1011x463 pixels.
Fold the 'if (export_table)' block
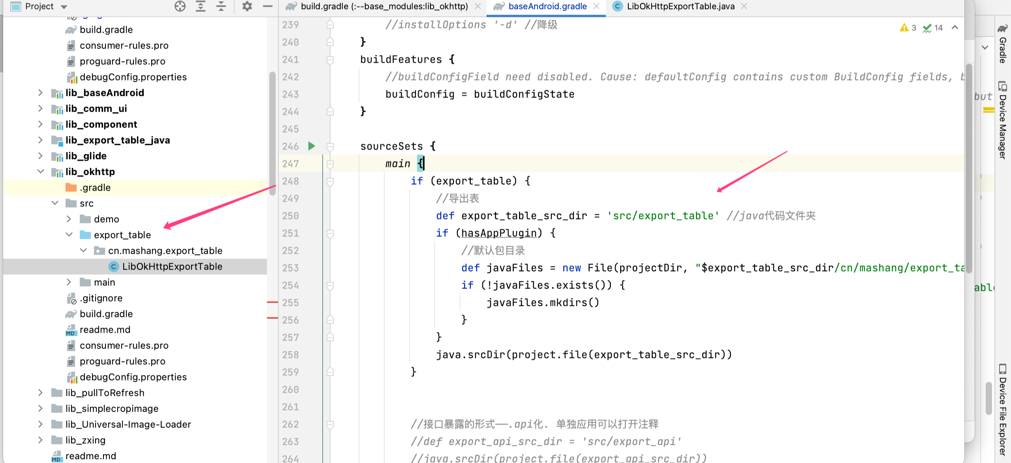click(x=330, y=181)
